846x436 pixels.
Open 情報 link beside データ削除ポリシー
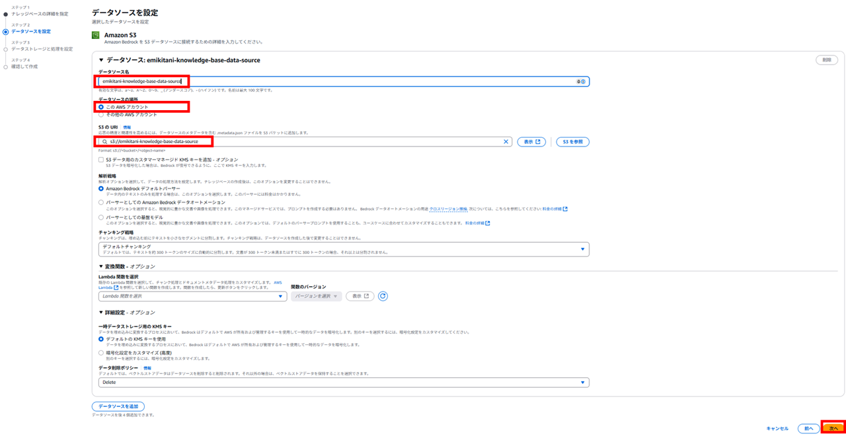tap(147, 368)
